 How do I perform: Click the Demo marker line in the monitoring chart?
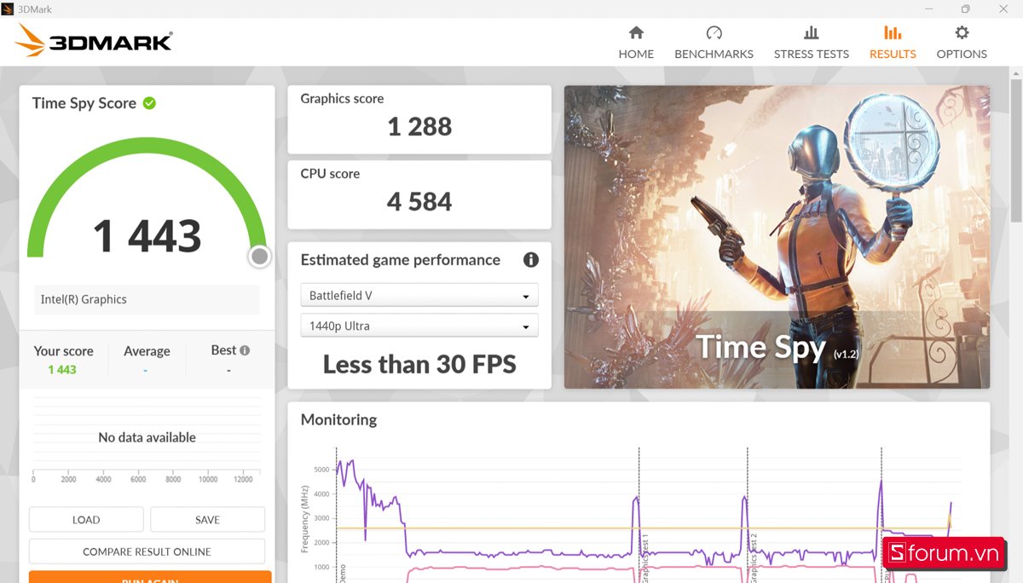(x=338, y=514)
